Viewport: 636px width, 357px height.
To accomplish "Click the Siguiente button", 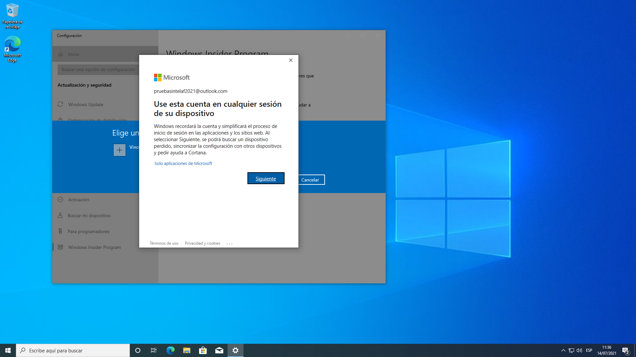I will (266, 178).
